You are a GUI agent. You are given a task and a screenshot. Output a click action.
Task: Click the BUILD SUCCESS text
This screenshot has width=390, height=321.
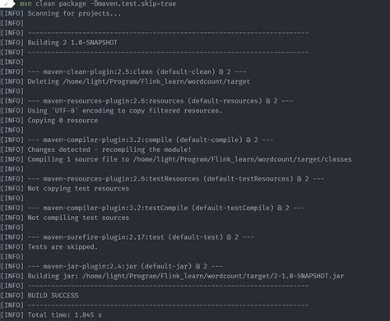53,296
